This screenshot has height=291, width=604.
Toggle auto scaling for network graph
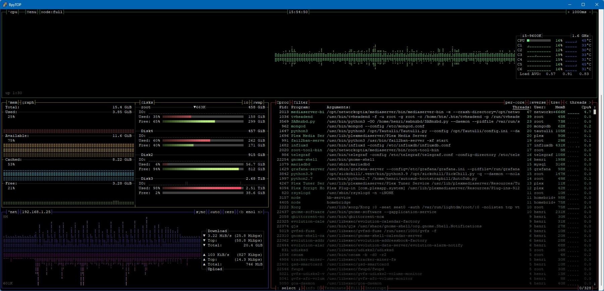[x=215, y=212]
